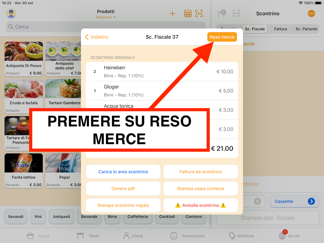Tap Stampa copia cortesia
This screenshot has width=324, height=243.
[200, 189]
